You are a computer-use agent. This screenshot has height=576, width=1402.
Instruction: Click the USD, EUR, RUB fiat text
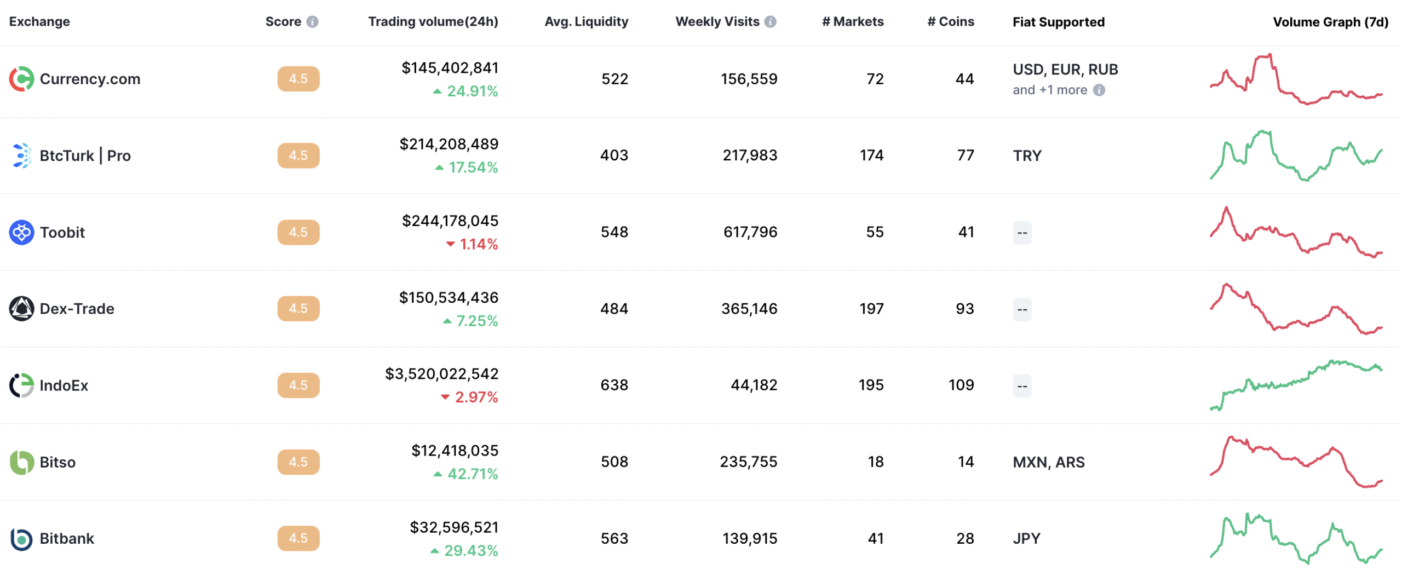click(1065, 70)
